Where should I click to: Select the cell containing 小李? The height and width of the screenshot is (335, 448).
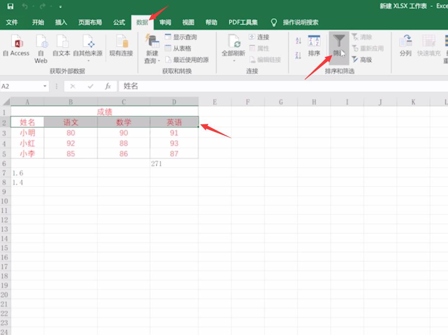pos(27,153)
